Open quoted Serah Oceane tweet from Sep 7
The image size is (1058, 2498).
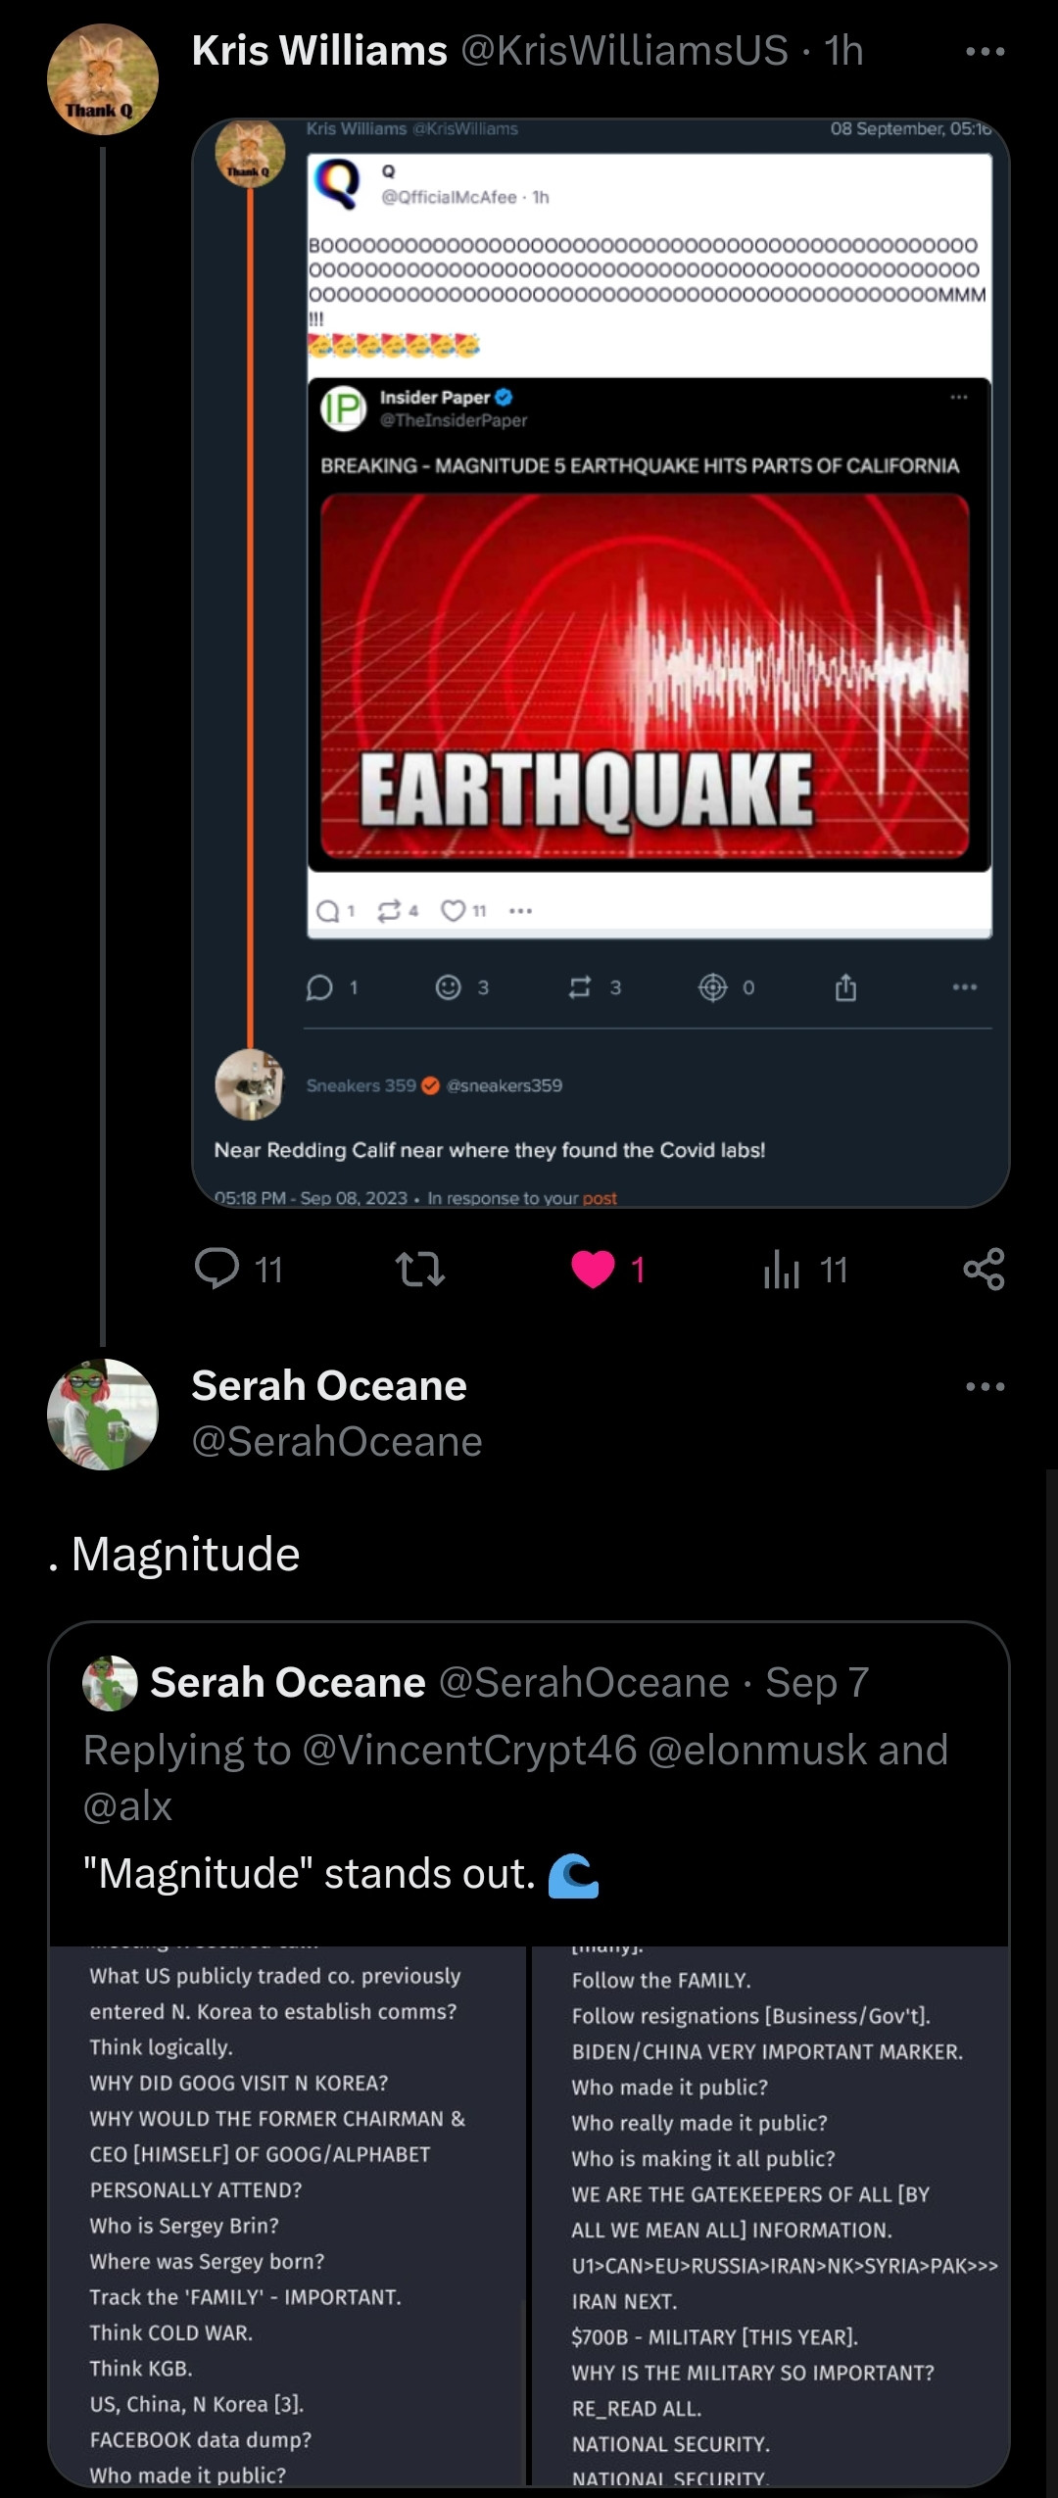click(529, 1763)
